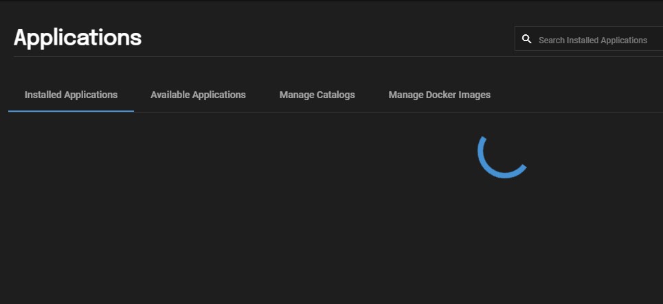The image size is (663, 304).
Task: Show the Docker images management section
Action: pos(439,95)
